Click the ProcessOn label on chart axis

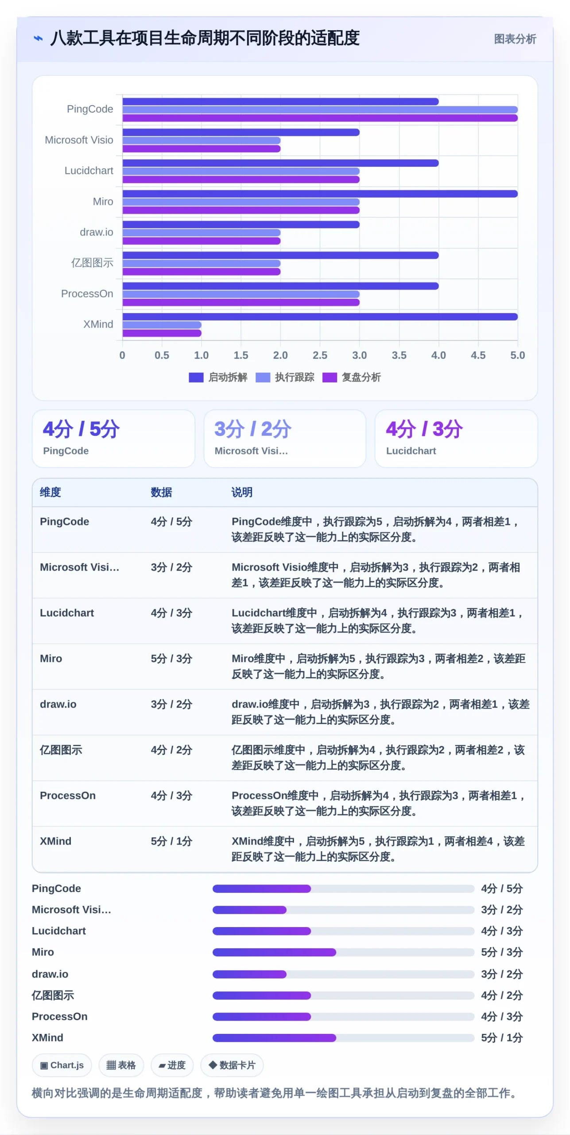click(87, 294)
